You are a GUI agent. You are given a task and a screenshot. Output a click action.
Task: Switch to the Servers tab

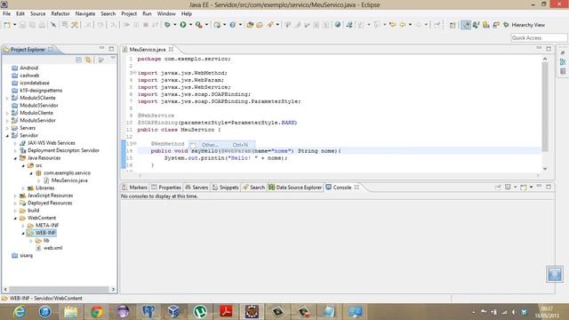click(196, 188)
